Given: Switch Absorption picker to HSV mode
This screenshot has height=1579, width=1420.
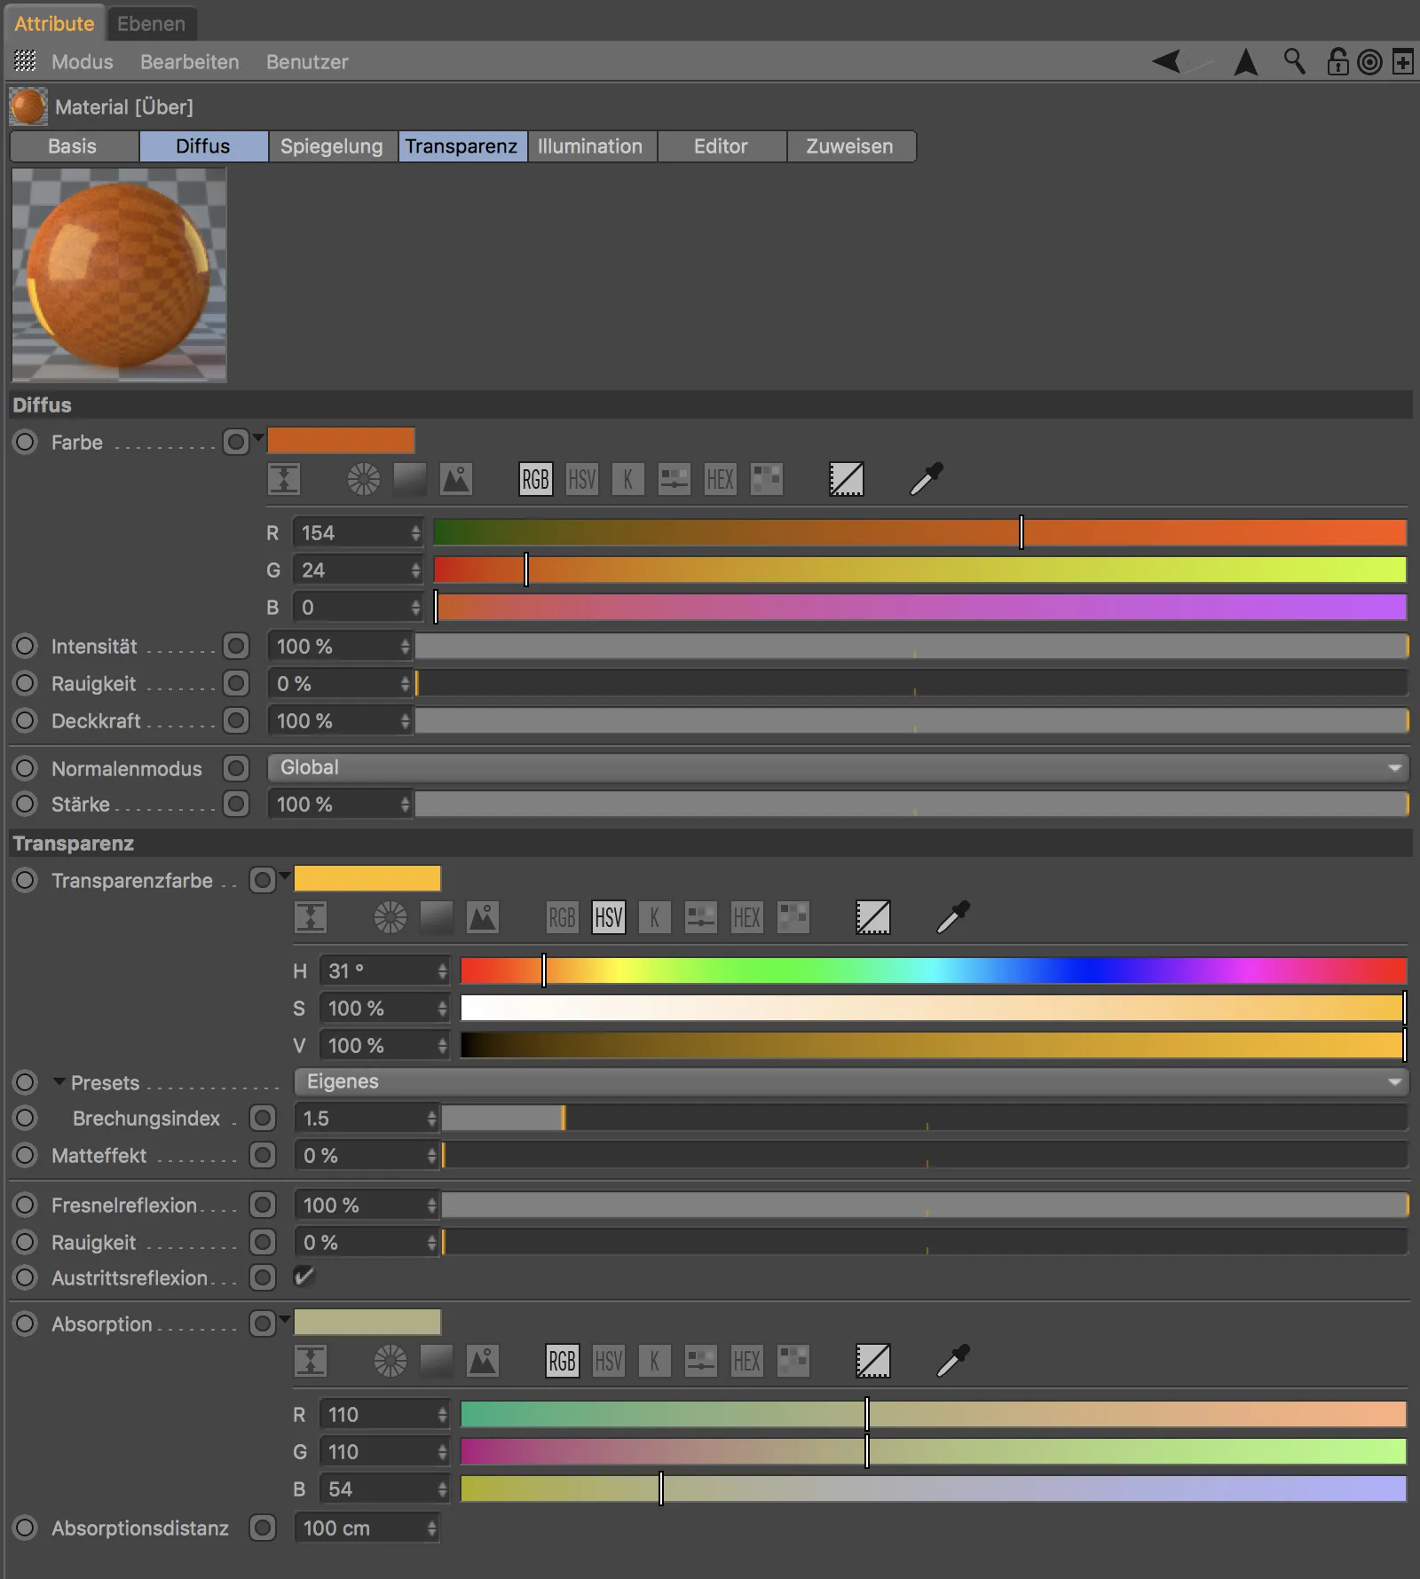Looking at the screenshot, I should coord(608,1361).
